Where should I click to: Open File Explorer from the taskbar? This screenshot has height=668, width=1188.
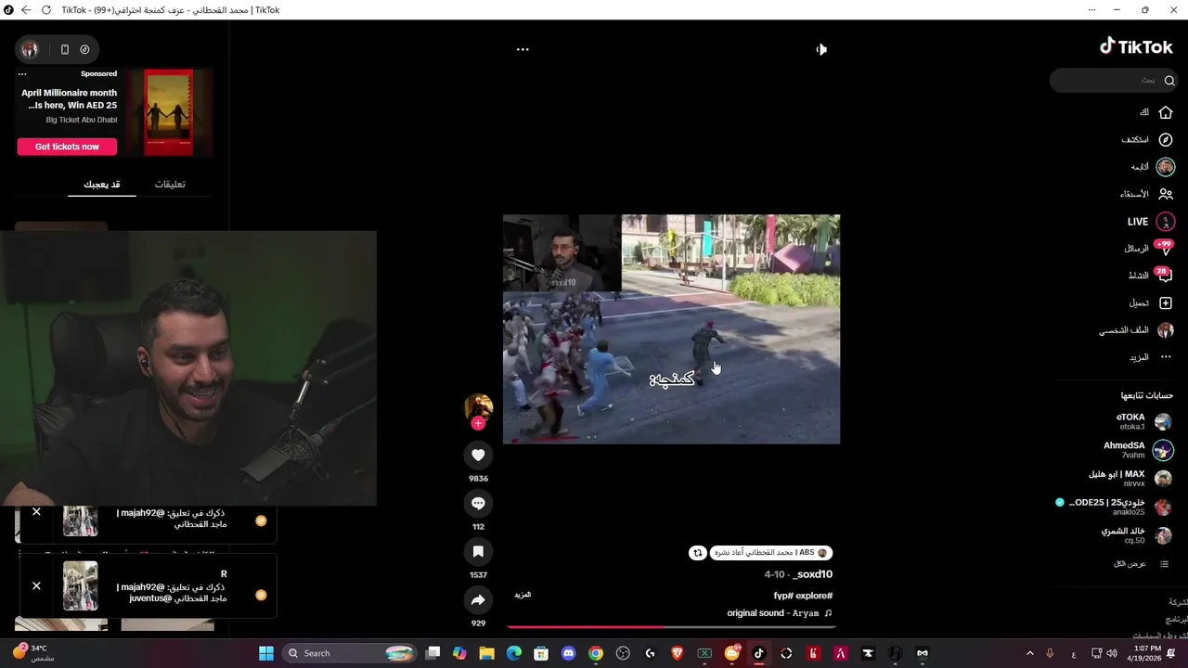(x=486, y=653)
